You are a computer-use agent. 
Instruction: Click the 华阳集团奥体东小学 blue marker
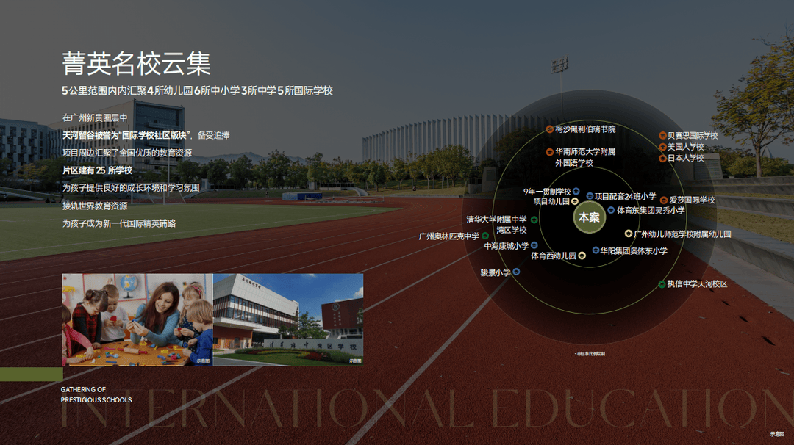coord(595,250)
